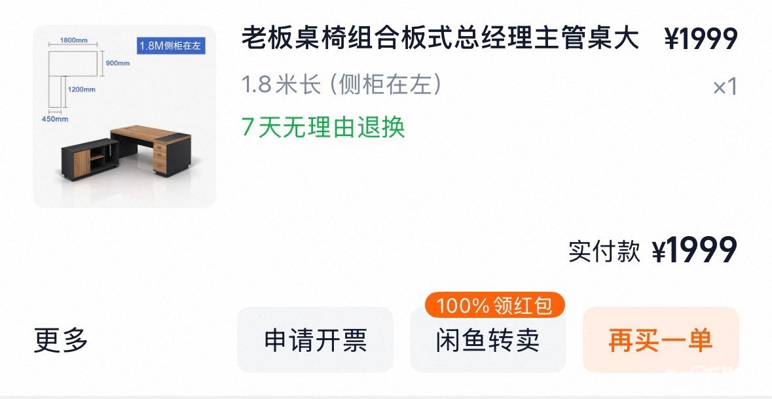The image size is (772, 399).
Task: Tap the ×1 quantity indicator
Action: tap(726, 88)
